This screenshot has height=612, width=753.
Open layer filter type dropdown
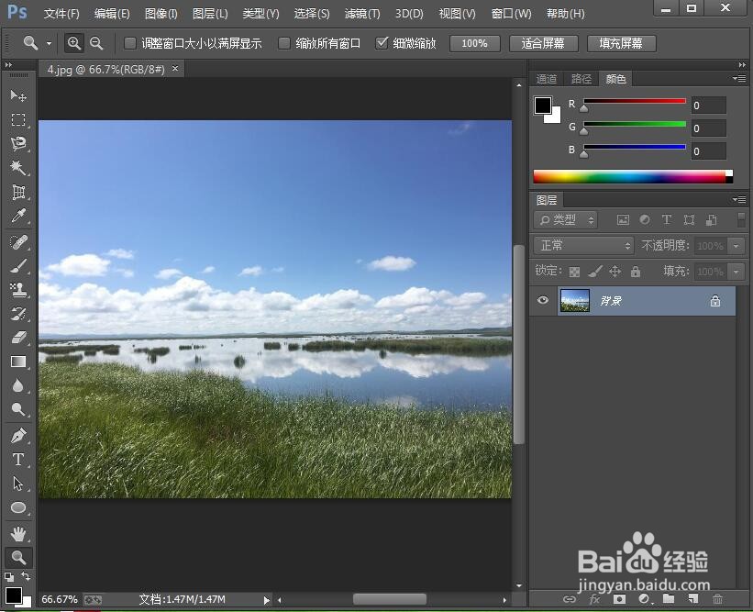[565, 220]
